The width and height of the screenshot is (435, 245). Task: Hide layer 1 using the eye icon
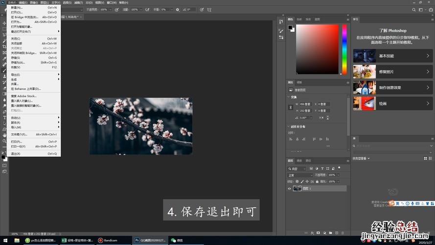pyautogui.click(x=289, y=189)
